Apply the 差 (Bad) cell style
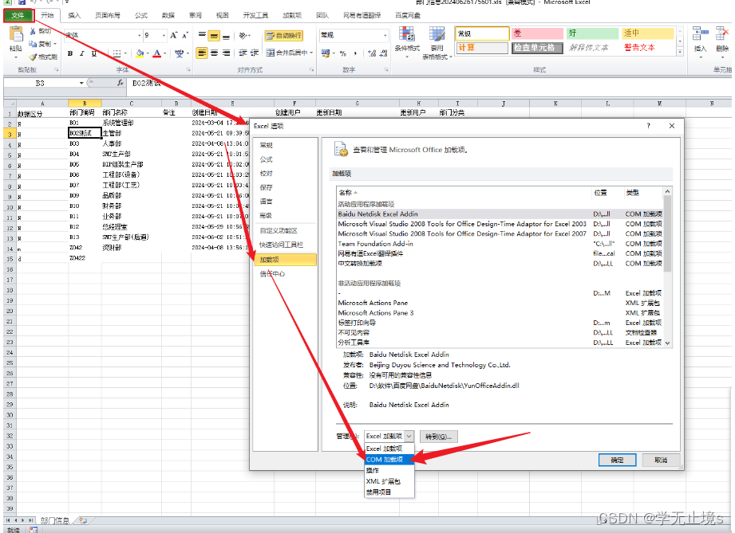 click(537, 33)
